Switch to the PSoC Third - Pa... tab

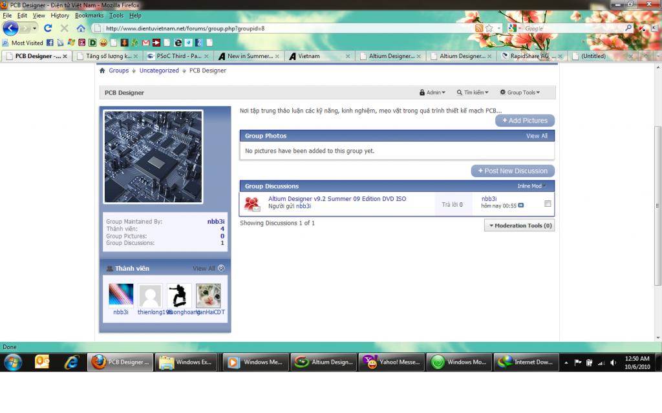[x=178, y=56]
